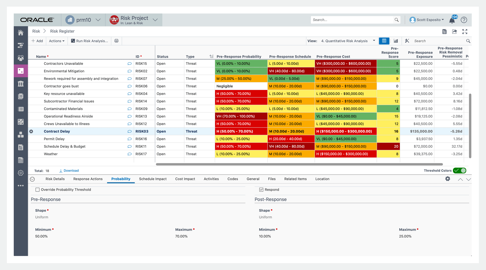Open the Cost Impact tab
The width and height of the screenshot is (486, 270).
click(x=185, y=179)
